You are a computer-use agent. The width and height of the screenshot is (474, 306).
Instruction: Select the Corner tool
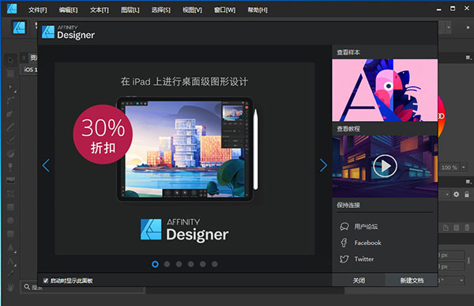(10, 100)
